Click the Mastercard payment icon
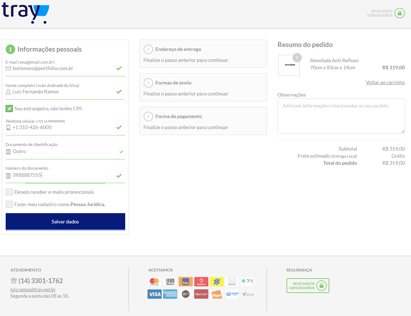 click(x=154, y=282)
